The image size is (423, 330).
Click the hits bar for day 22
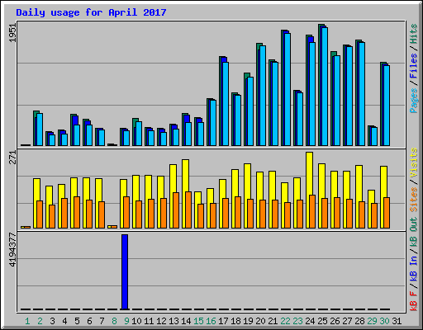click(283, 87)
